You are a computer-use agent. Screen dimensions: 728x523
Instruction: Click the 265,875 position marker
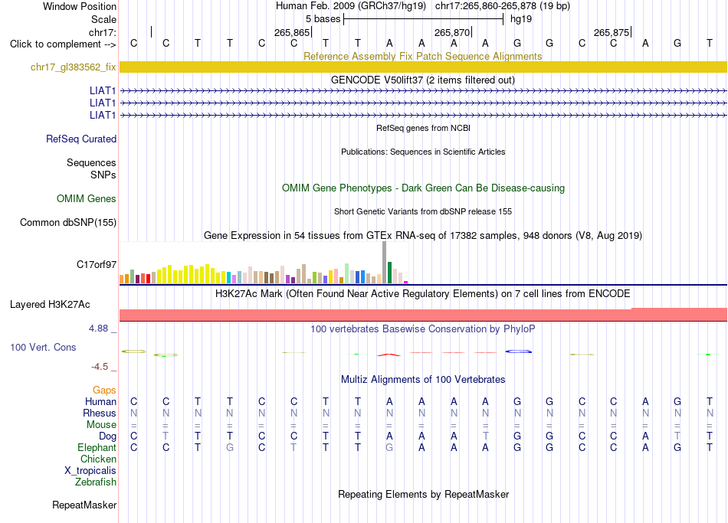pyautogui.click(x=612, y=32)
